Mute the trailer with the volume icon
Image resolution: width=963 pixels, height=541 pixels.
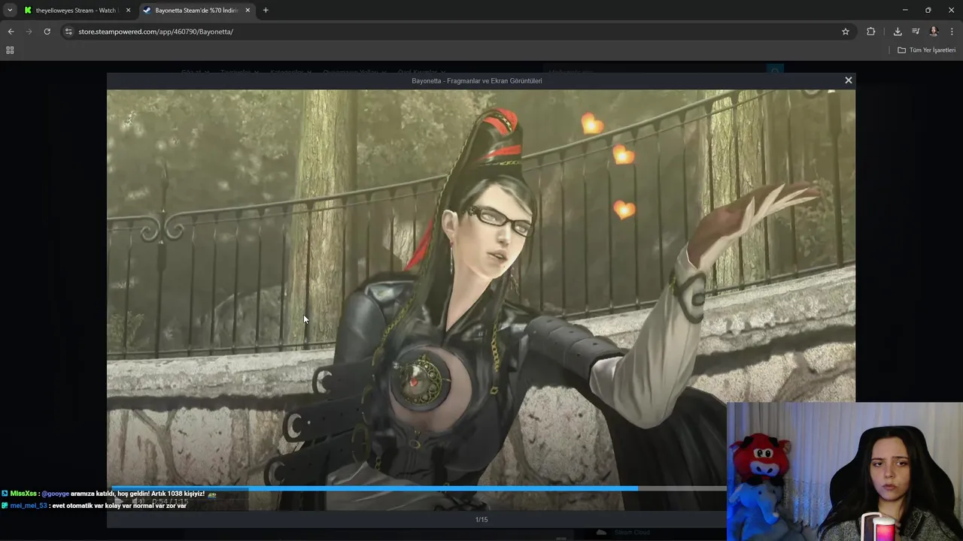(138, 501)
